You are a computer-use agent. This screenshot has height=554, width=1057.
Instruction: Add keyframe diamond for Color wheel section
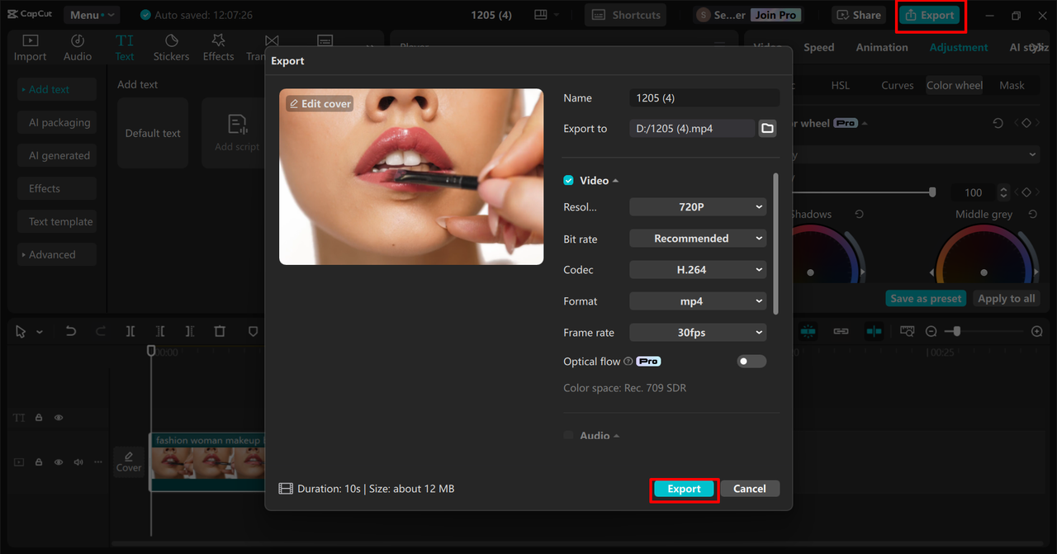(1026, 123)
